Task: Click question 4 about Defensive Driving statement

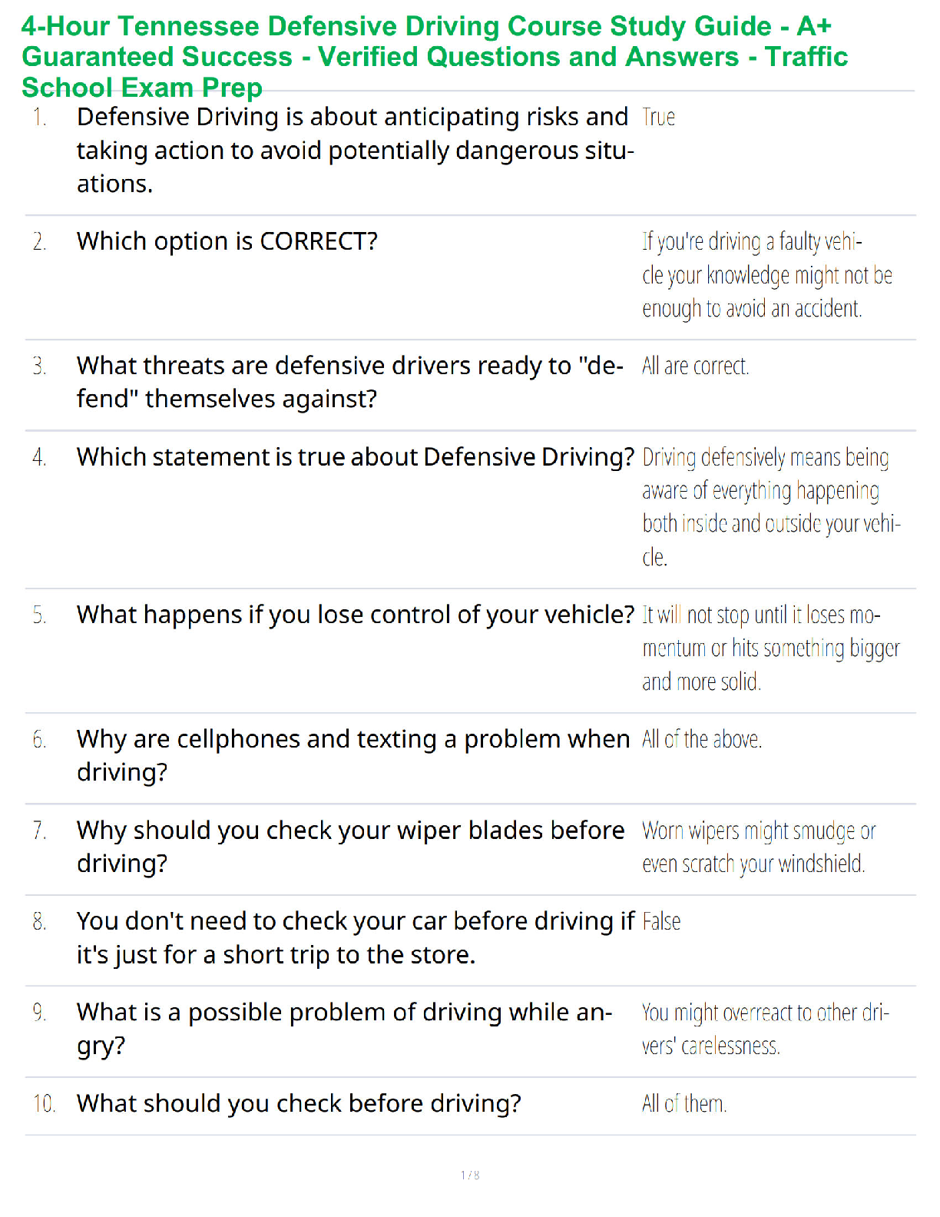Action: coord(355,457)
